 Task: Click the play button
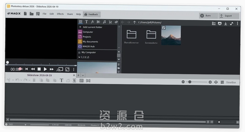coord(45,69)
